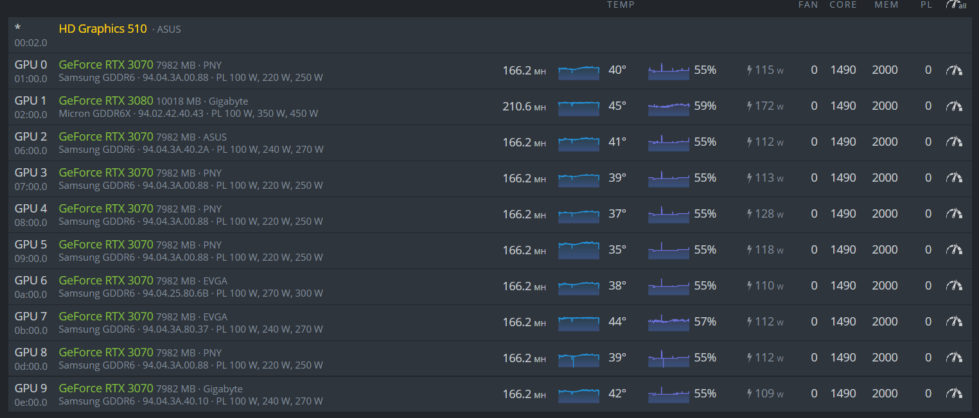Open overclock settings icon for GPU 9
979x418 pixels.
point(954,394)
